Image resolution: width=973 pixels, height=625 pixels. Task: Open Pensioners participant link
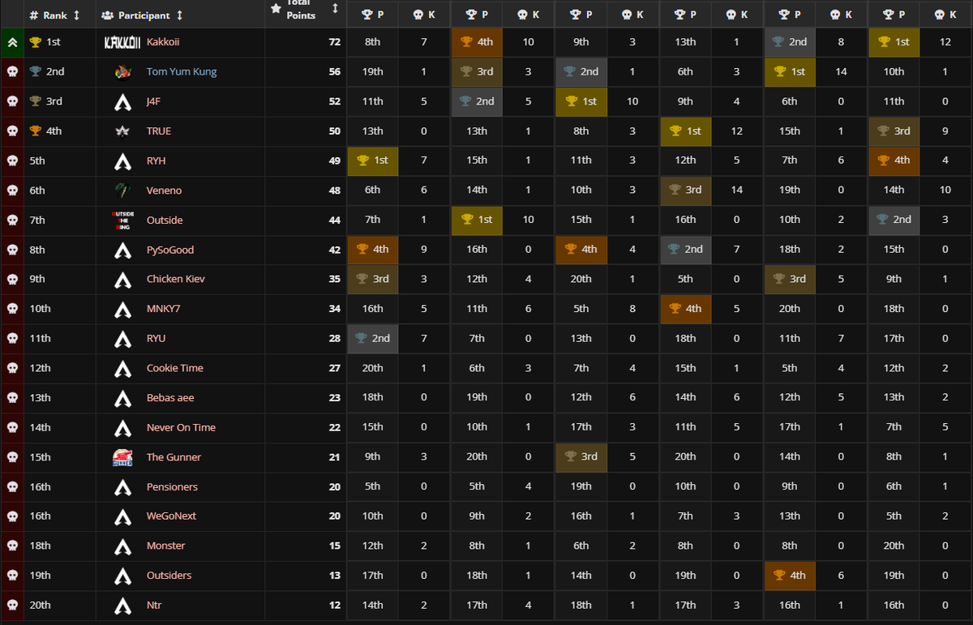(172, 486)
